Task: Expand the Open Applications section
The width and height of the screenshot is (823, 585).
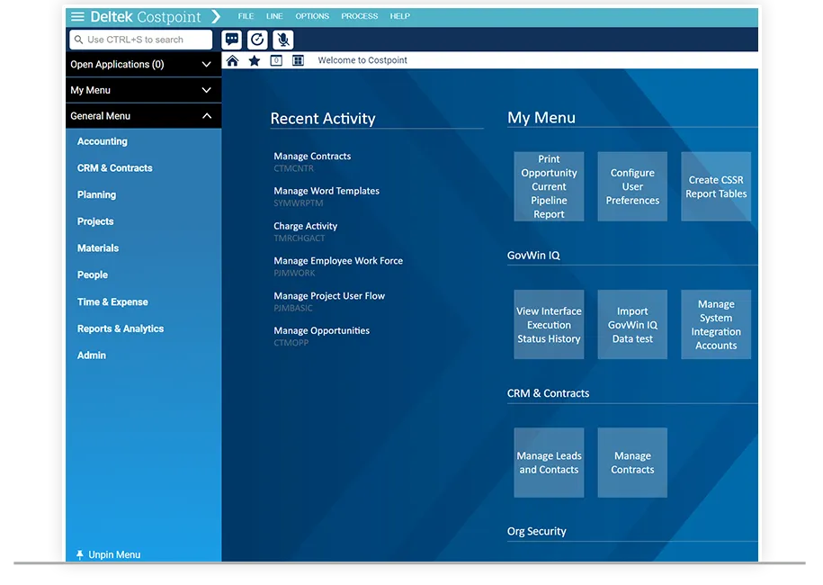Action: click(x=143, y=64)
